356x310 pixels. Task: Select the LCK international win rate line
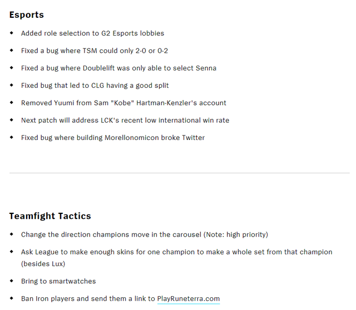click(x=125, y=120)
